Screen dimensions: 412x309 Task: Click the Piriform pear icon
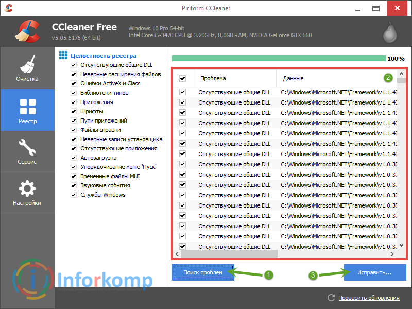(390, 32)
